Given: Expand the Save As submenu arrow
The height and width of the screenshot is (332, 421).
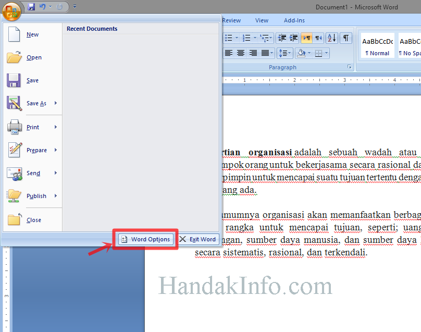Looking at the screenshot, I should (56, 103).
